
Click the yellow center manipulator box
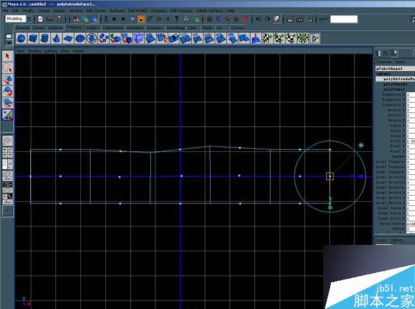coord(330,176)
